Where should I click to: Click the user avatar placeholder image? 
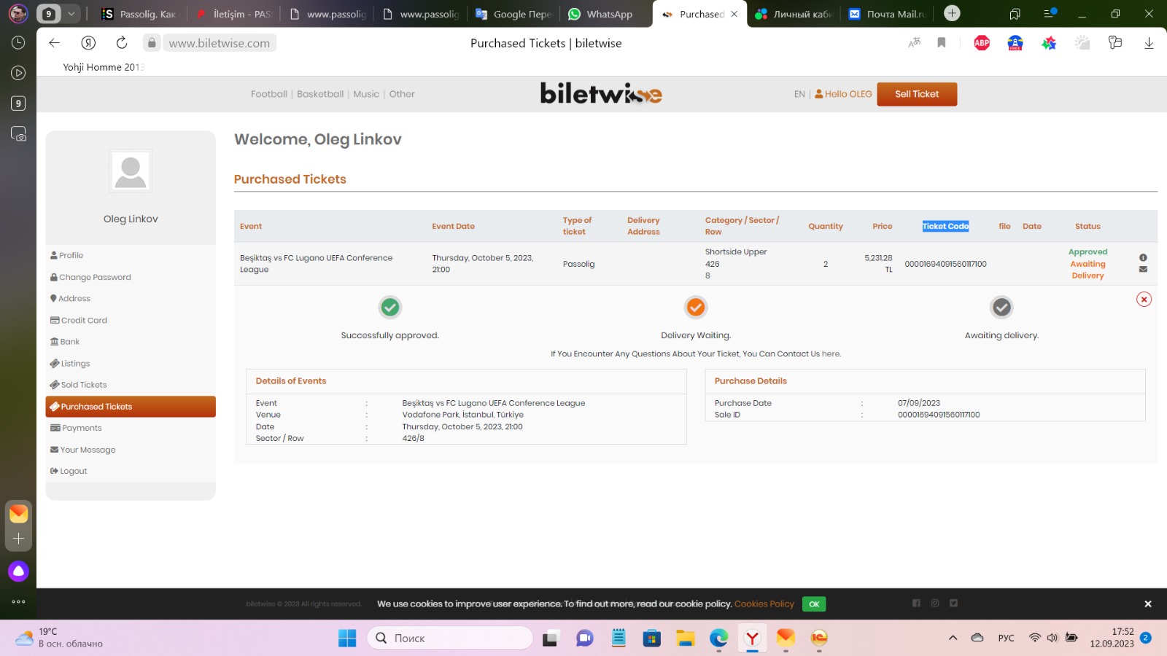tap(131, 171)
